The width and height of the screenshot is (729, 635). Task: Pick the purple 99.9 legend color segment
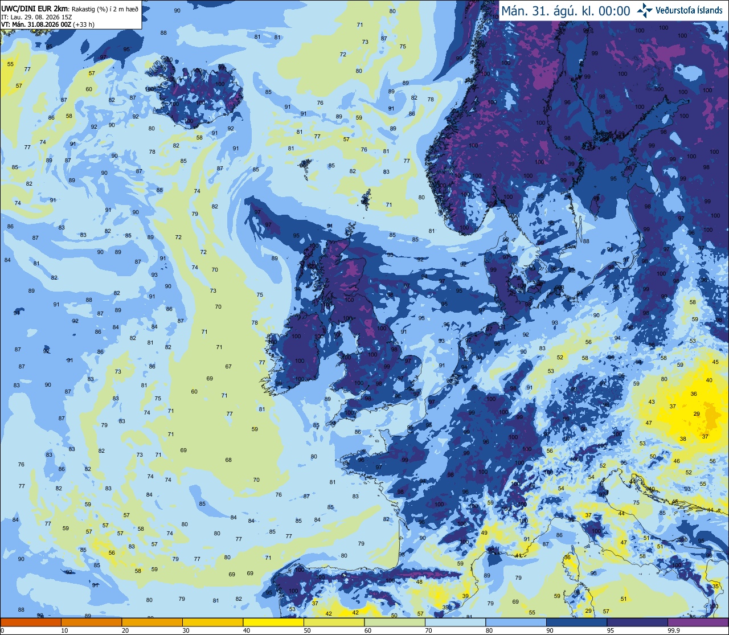click(x=698, y=622)
